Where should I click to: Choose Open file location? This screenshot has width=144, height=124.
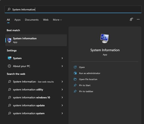point(88,79)
